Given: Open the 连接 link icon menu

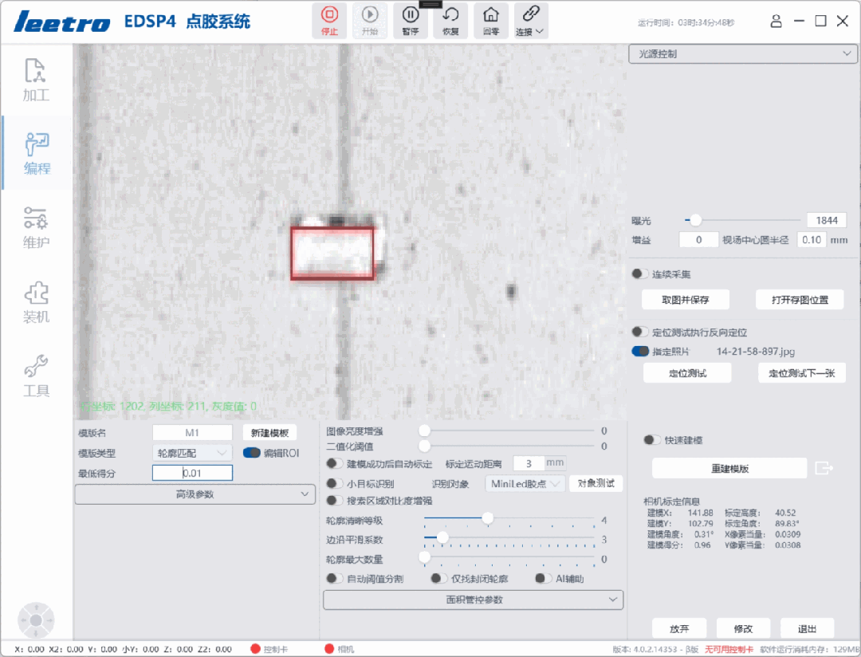Looking at the screenshot, I should click(529, 20).
